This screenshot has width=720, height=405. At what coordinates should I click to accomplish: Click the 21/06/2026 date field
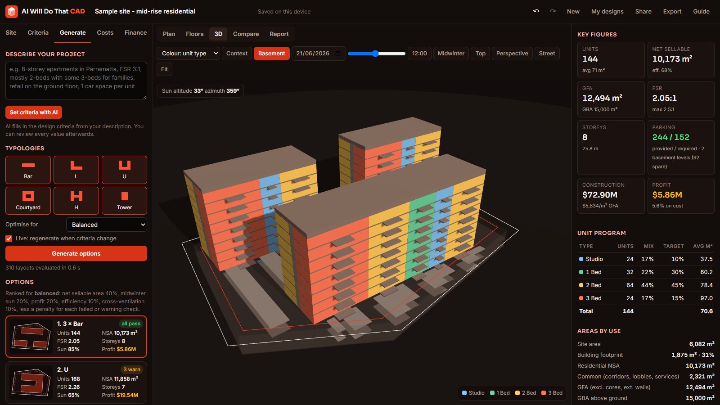tap(319, 54)
